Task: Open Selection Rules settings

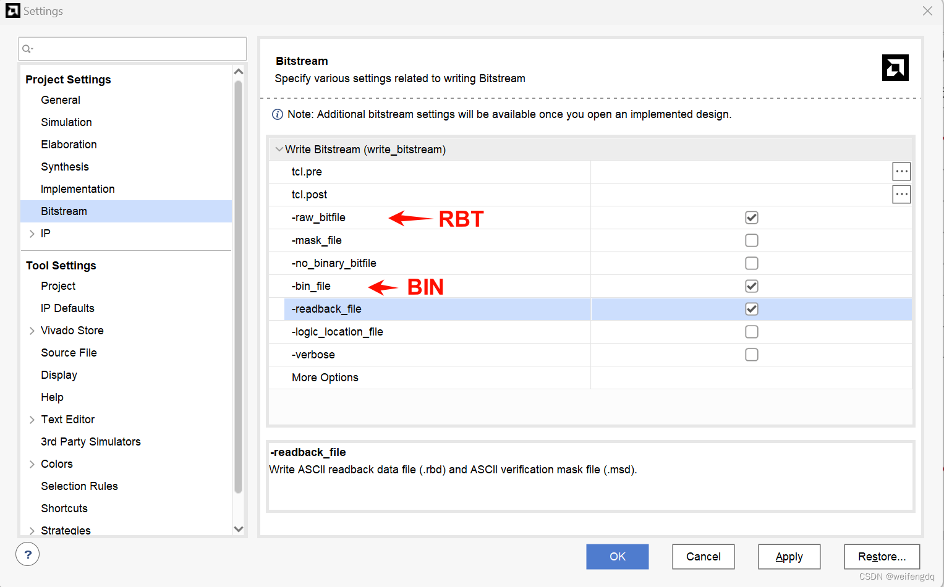Action: tap(79, 486)
